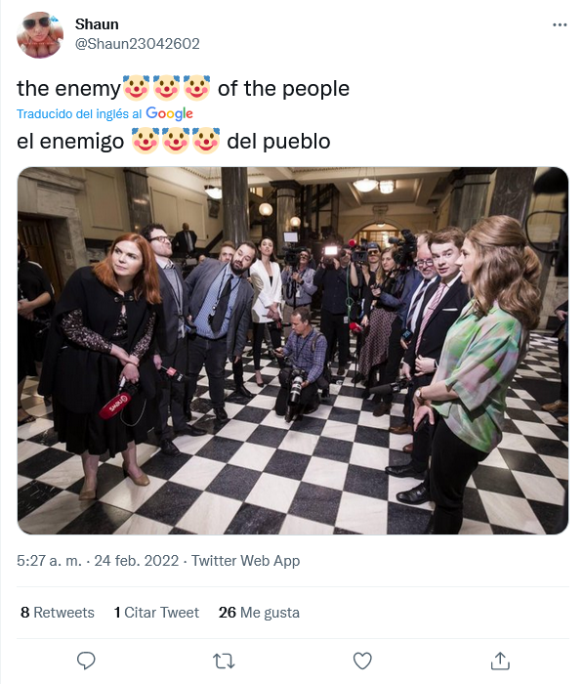Viewport: 584px width, 684px height.
Task: Click the reply speech bubble icon
Action: coord(86,661)
